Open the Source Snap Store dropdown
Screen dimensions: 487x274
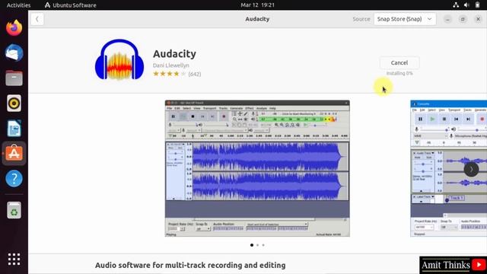[405, 19]
